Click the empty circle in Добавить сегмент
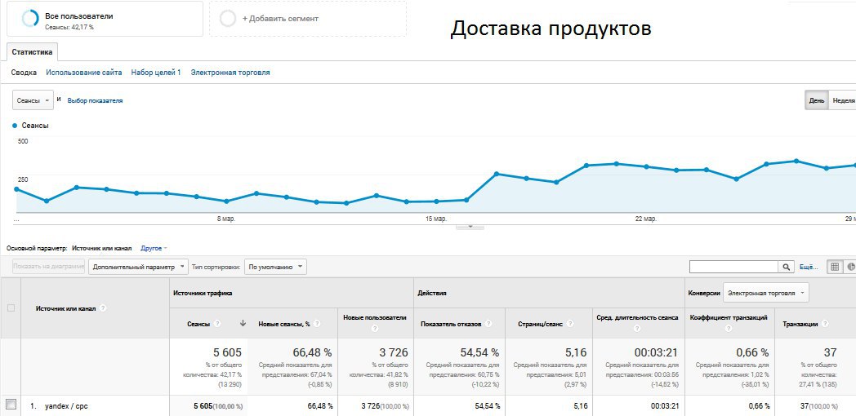The height and width of the screenshot is (416, 856). [x=228, y=19]
